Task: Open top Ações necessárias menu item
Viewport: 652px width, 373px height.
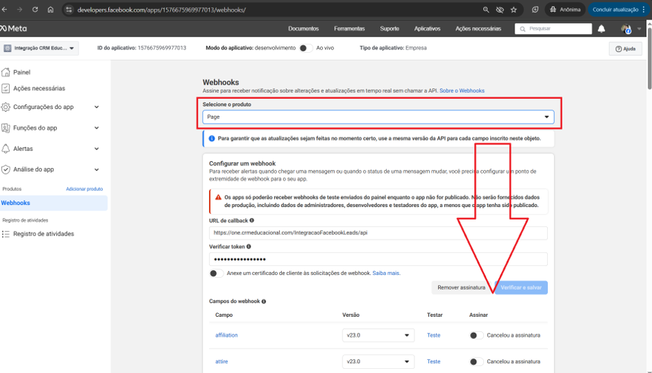Action: [478, 28]
